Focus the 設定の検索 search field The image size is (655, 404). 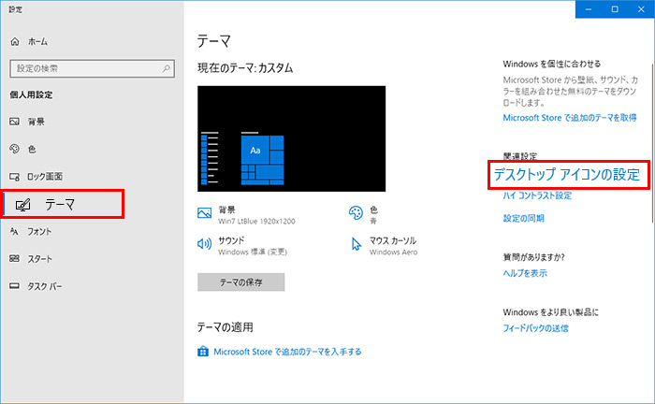click(92, 68)
